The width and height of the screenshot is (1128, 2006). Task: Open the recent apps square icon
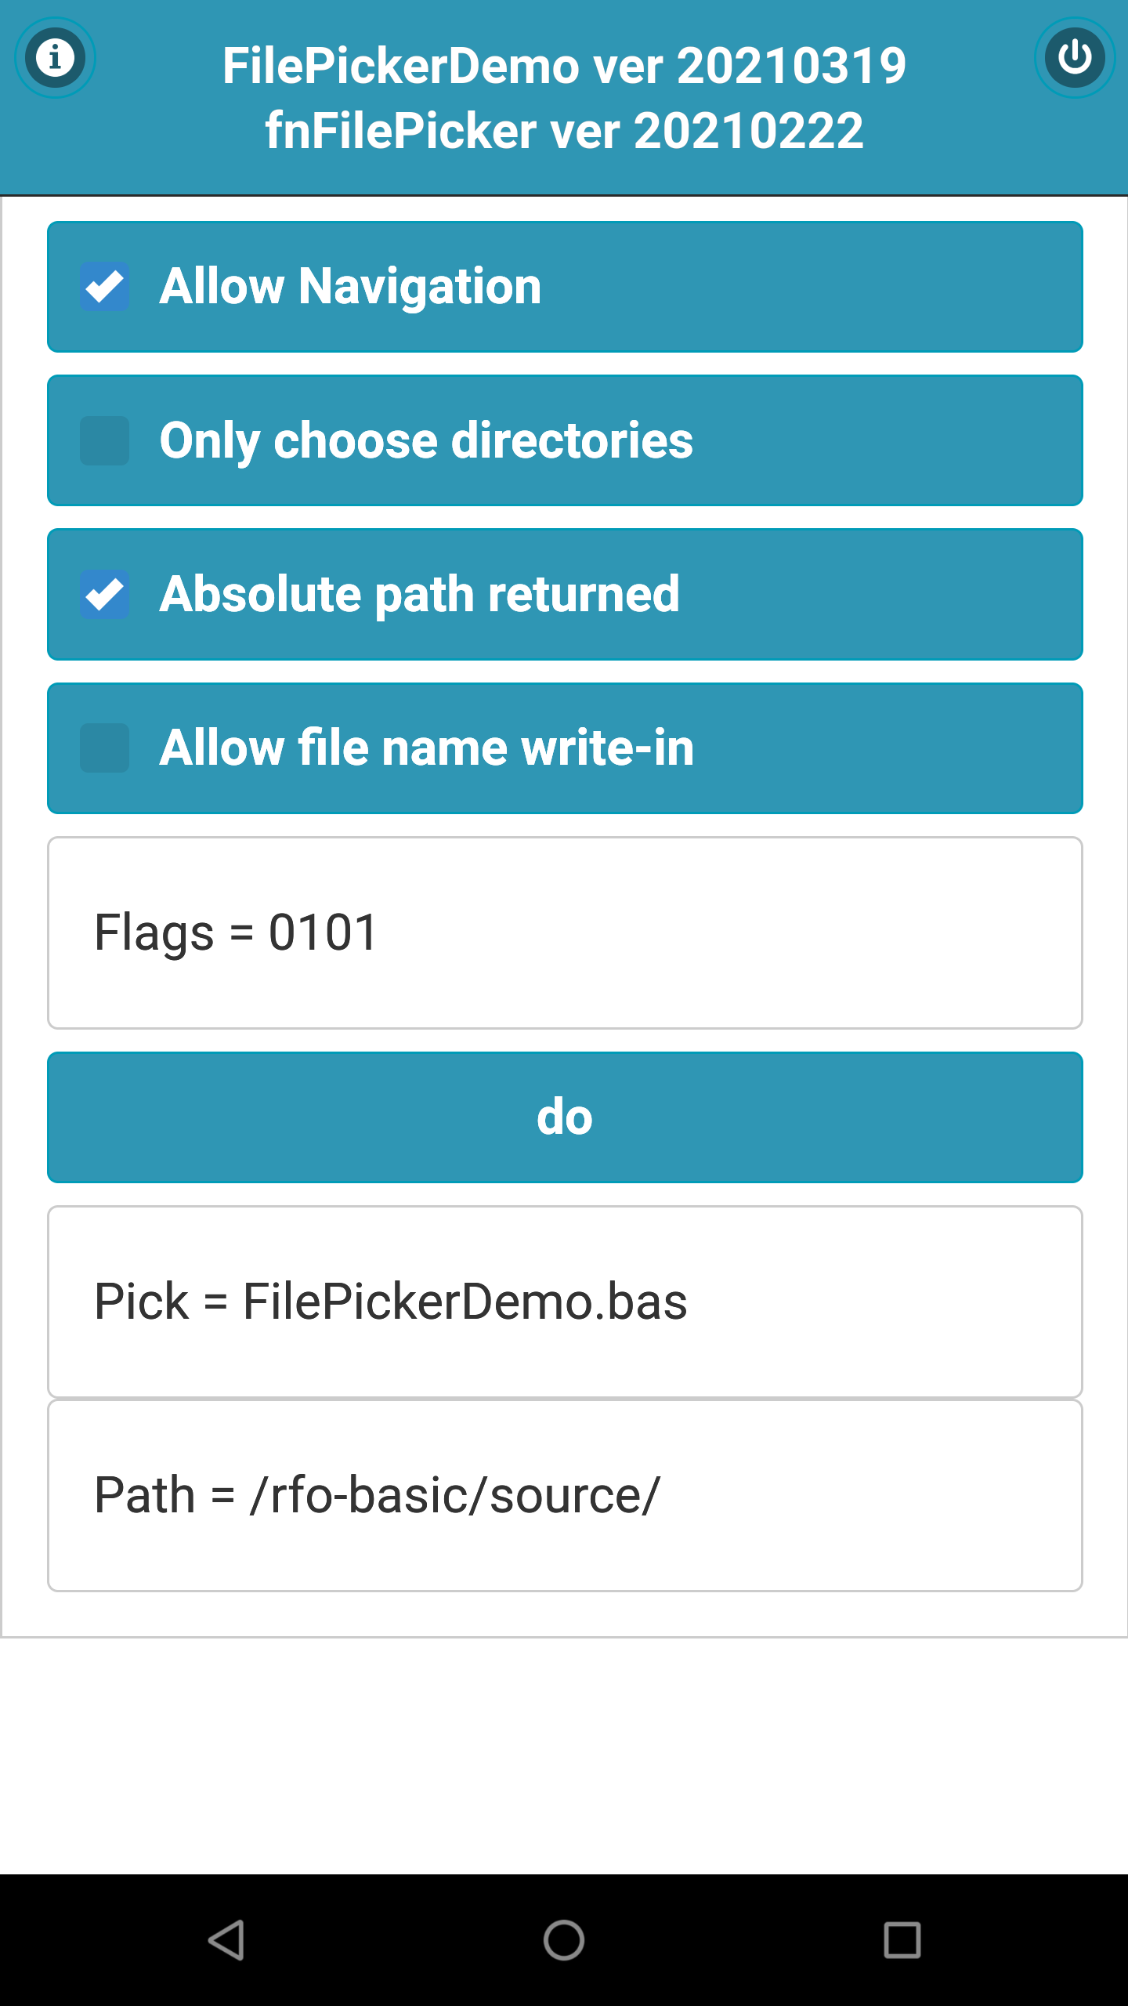[902, 1939]
